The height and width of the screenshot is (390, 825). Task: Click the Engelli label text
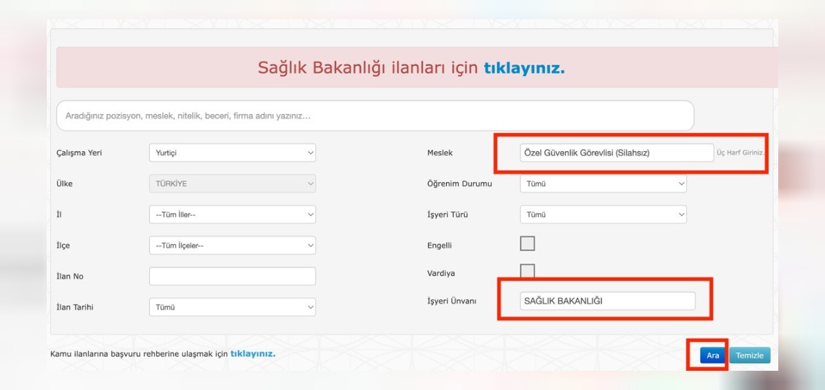tap(439, 245)
